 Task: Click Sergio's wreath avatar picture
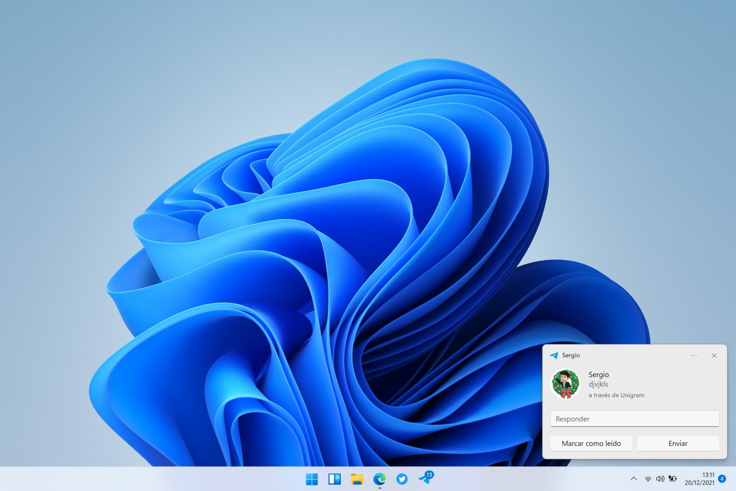point(565,384)
